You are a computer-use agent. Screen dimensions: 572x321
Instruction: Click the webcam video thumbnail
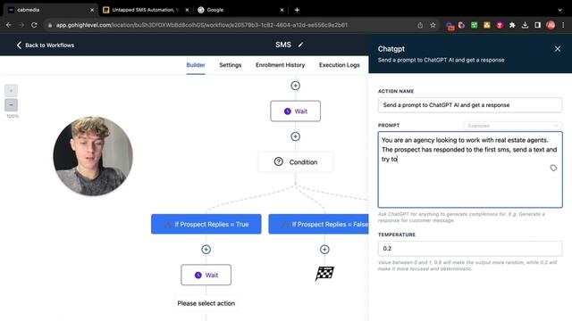pos(93,156)
